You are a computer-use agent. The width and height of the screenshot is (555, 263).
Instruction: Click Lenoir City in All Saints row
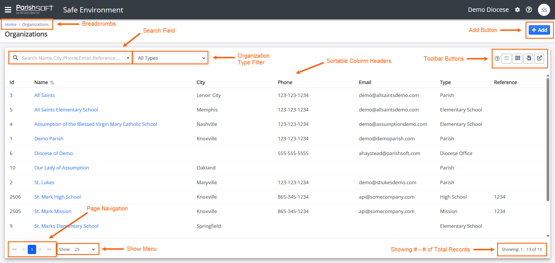pos(209,95)
